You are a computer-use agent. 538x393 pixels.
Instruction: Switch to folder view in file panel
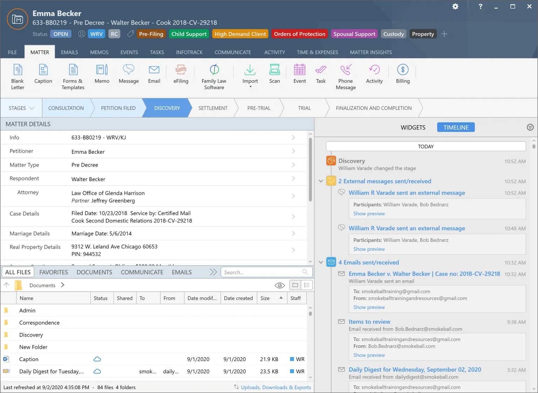pyautogui.click(x=295, y=285)
